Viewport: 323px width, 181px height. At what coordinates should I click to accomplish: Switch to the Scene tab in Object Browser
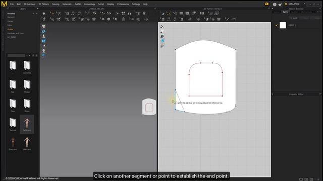[277, 12]
